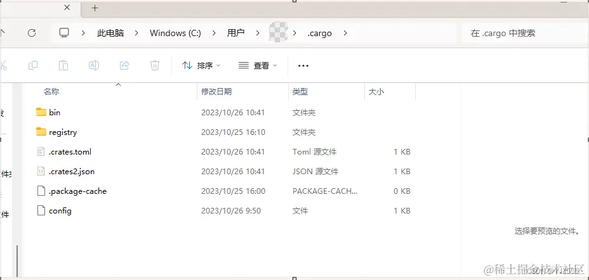Close the current Explorer tab
Screen dimensions: 589x280
click(x=67, y=8)
